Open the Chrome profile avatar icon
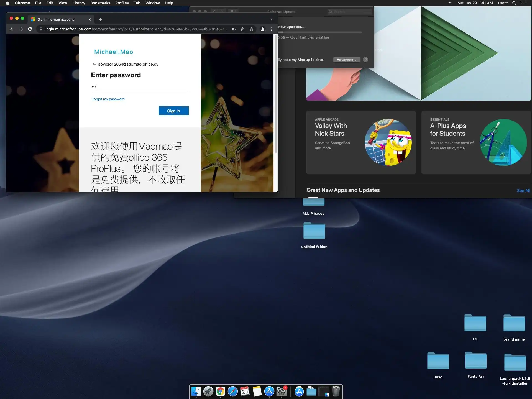 pos(263,29)
